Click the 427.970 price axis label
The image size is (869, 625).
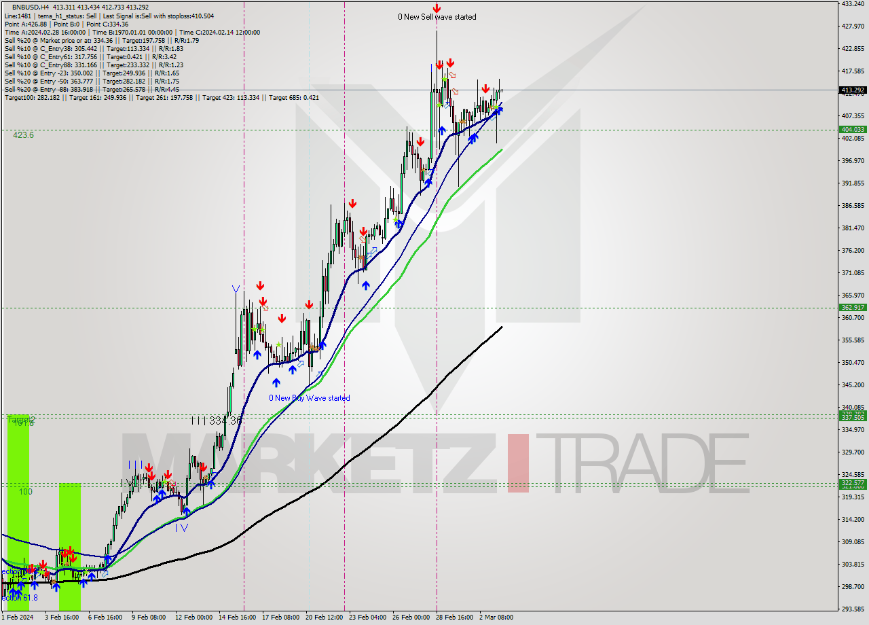point(853,26)
